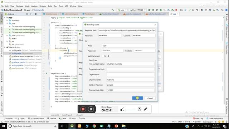229x129 pixels.
Task: Click the recording microphone volume slider
Action: (130, 110)
